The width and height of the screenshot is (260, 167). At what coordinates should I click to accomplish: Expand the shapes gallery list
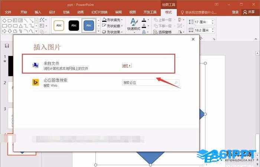point(36,31)
